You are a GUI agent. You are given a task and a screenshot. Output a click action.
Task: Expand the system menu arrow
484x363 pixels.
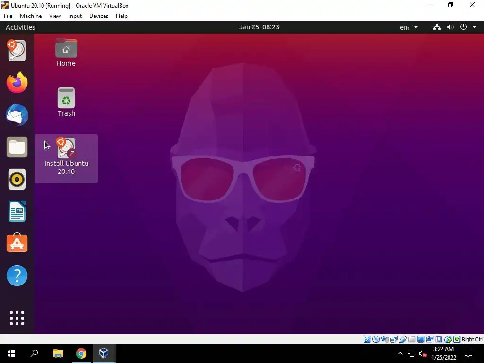475,27
